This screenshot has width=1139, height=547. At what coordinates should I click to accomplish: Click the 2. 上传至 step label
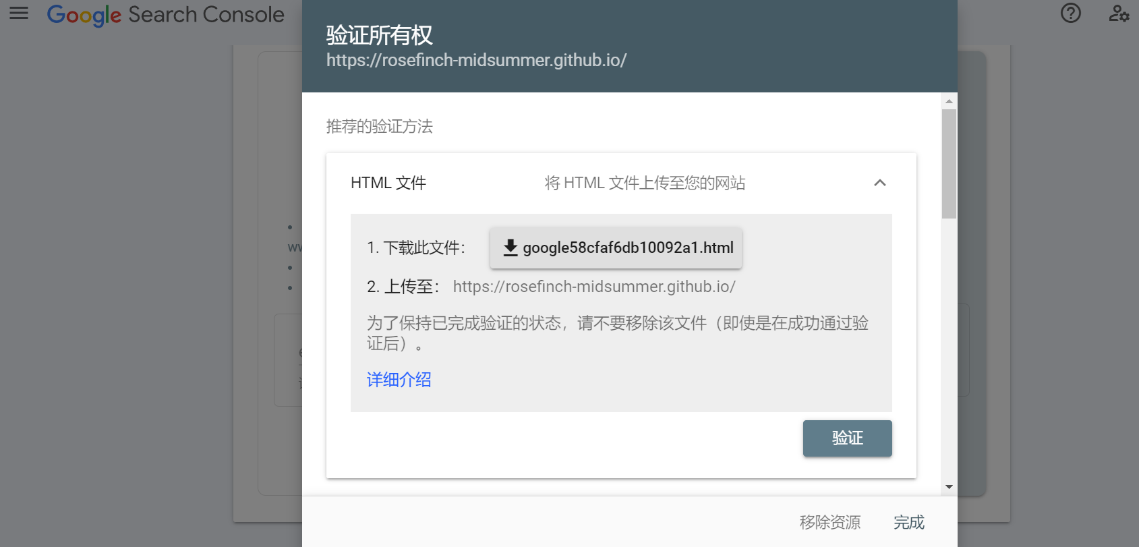(x=403, y=287)
